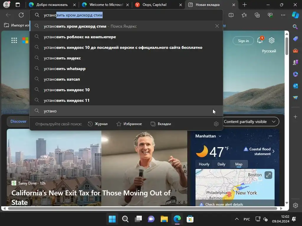Viewport: 302px width, 226px height.
Task: Open the Windows Start menu
Action: pyautogui.click(x=112, y=219)
